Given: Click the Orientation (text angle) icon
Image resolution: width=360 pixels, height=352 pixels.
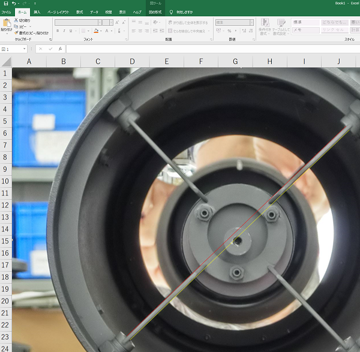Looking at the screenshot, I should (155, 22).
